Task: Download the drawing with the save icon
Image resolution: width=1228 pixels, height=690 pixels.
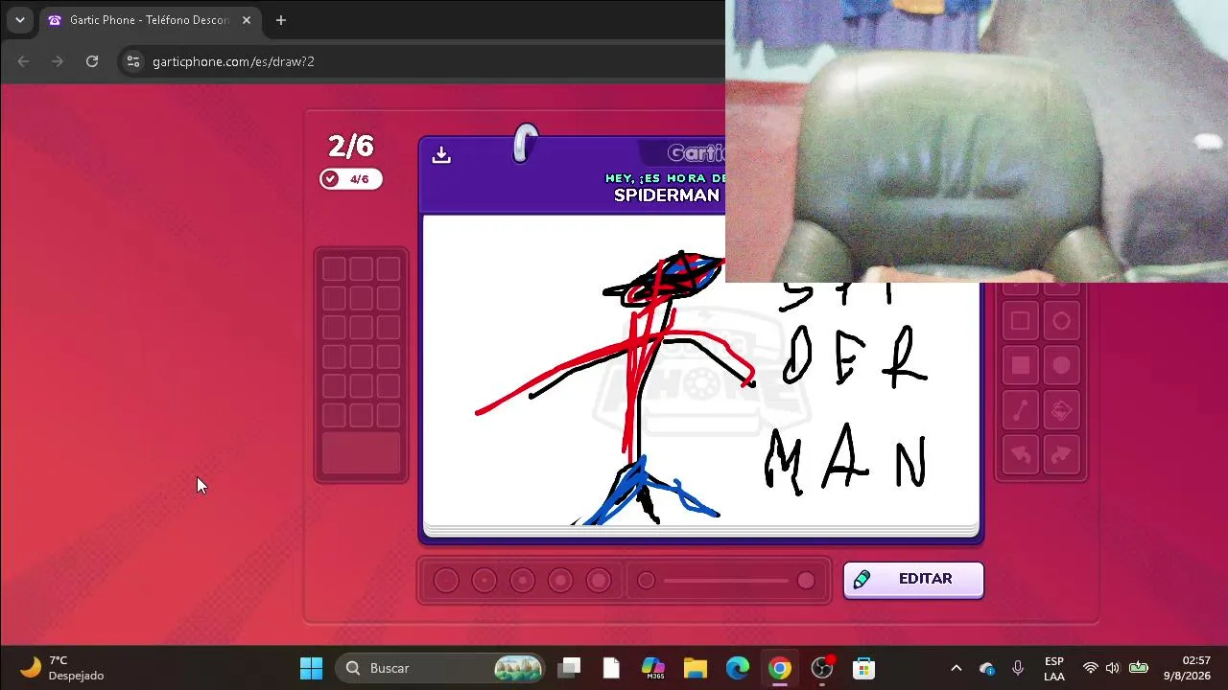Action: coord(441,155)
